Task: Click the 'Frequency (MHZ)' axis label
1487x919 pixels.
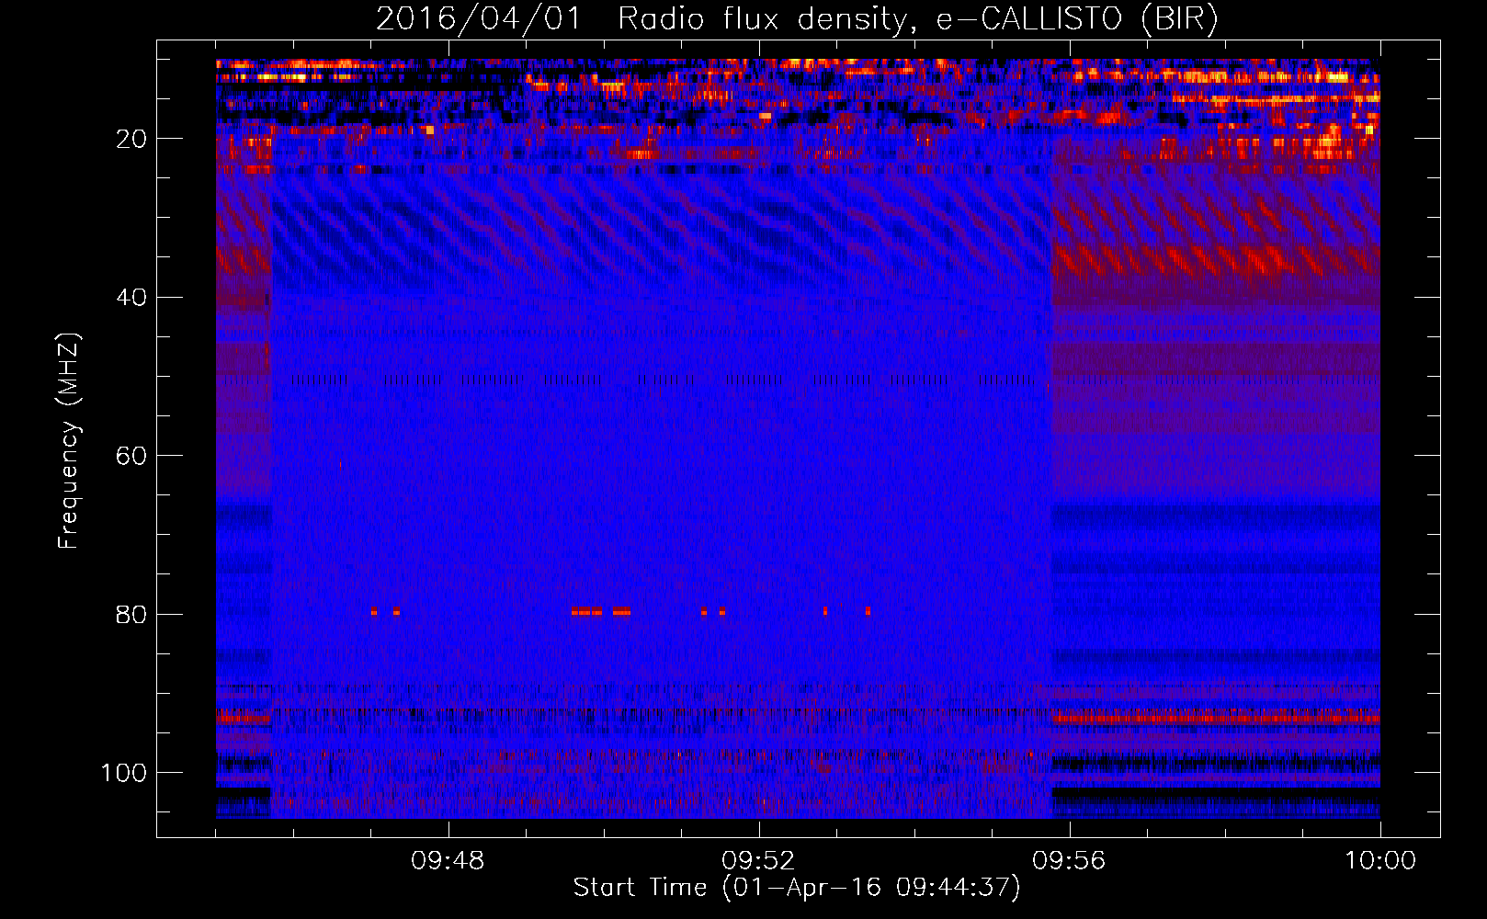Action: (x=70, y=441)
